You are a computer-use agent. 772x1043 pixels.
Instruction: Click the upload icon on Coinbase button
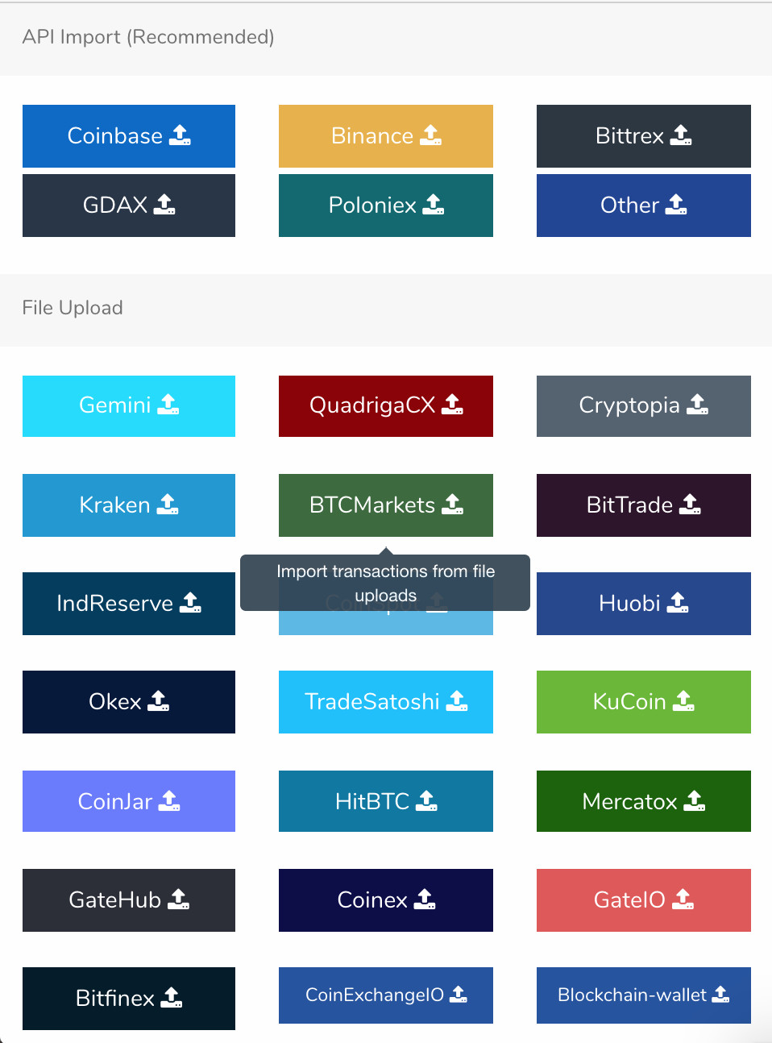click(180, 135)
